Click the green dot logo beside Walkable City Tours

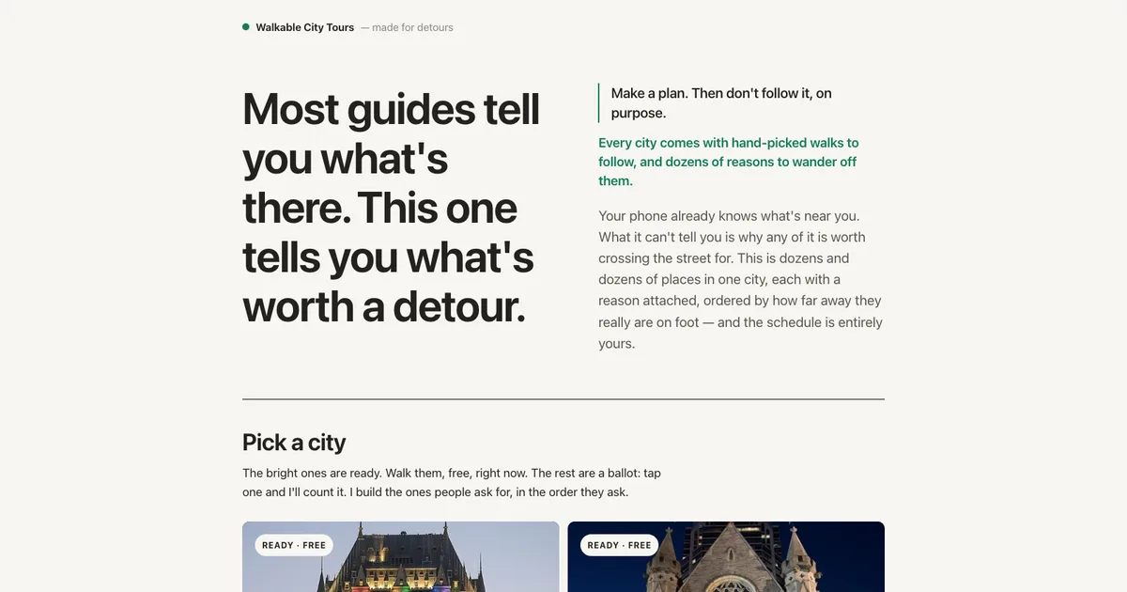click(x=246, y=27)
